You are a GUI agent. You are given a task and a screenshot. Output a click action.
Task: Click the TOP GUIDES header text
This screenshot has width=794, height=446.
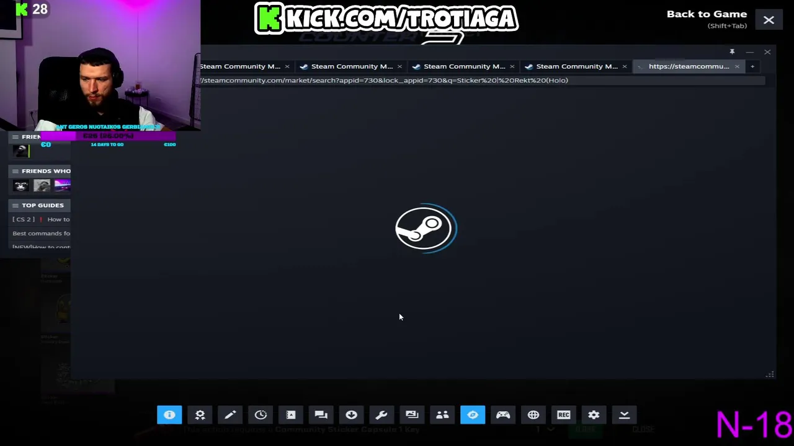(x=43, y=205)
